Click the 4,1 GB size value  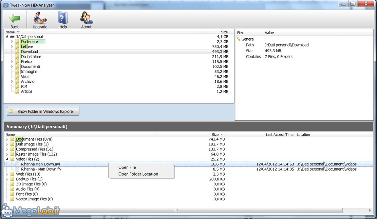pos(222,37)
